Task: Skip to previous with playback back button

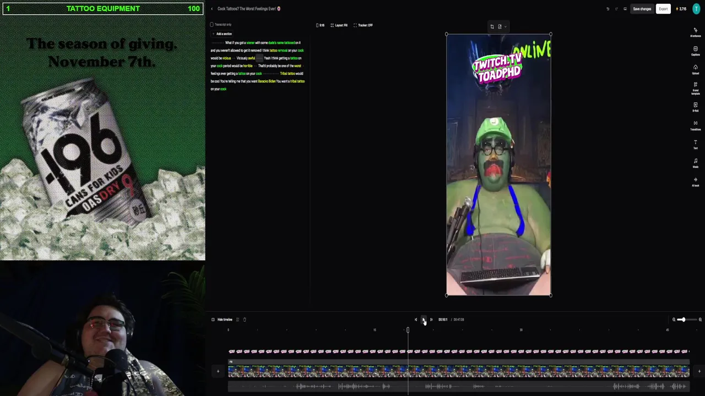Action: [x=416, y=320]
